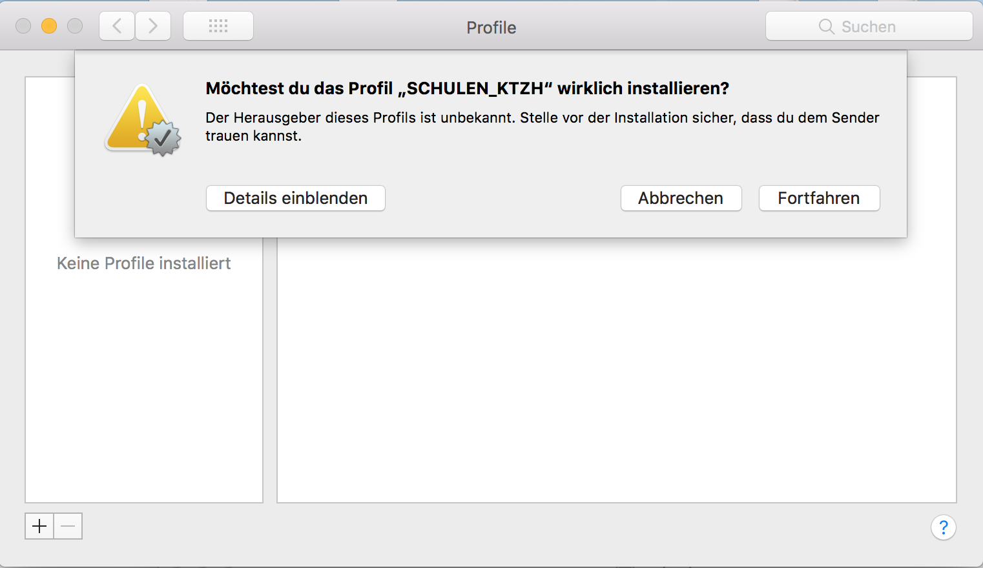Remove a profile with the minus button
983x568 pixels.
tap(68, 526)
